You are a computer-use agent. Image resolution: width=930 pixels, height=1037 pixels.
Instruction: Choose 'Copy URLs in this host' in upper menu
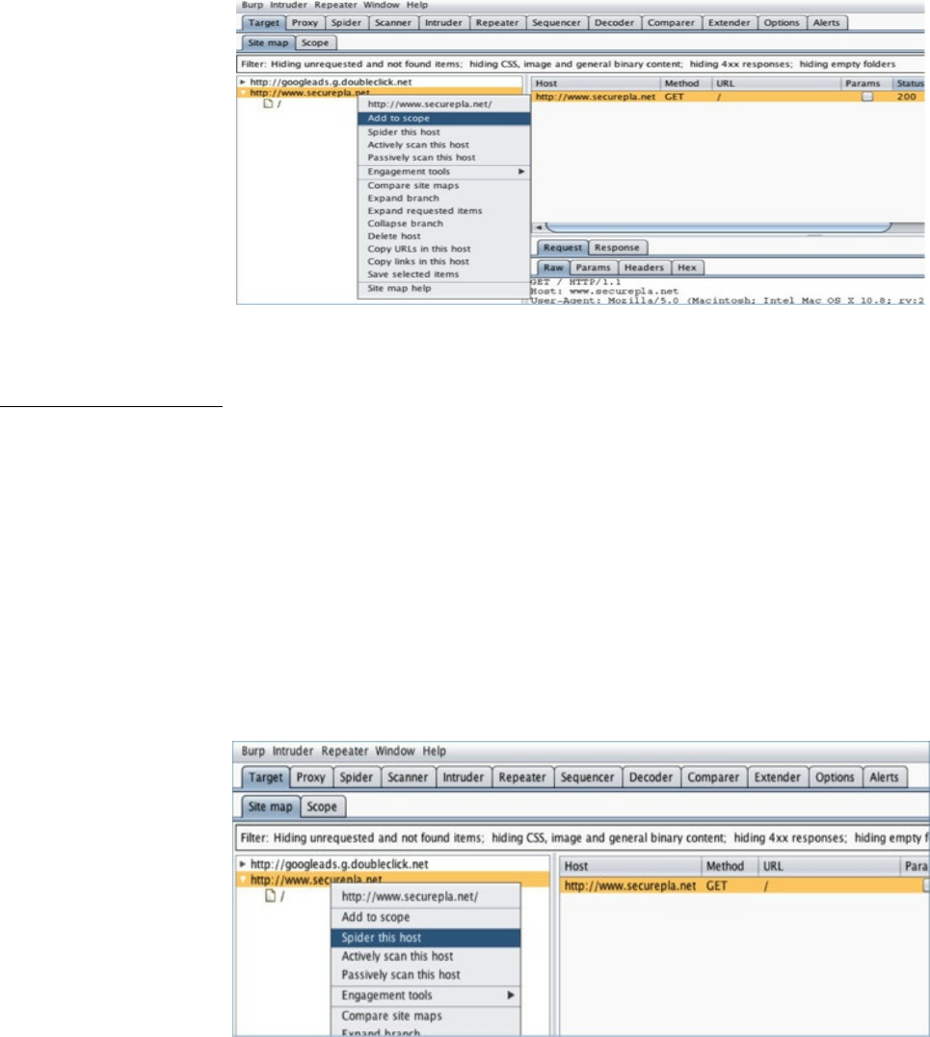tap(419, 249)
